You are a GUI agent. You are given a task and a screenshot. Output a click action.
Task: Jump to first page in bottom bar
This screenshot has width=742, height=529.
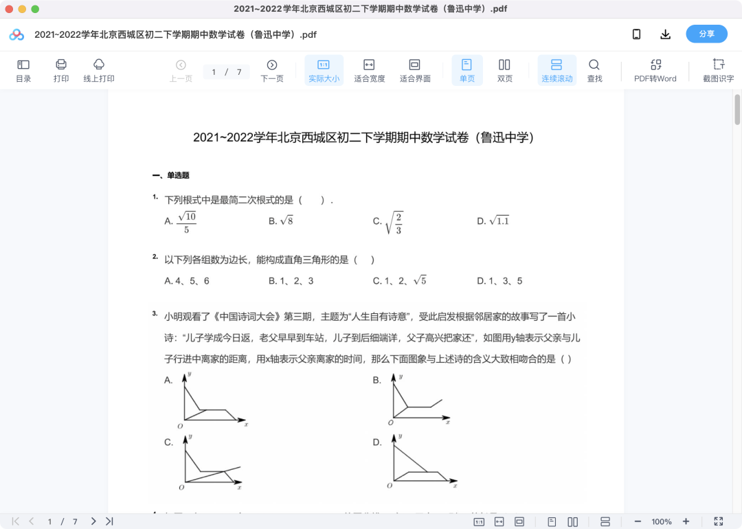pyautogui.click(x=15, y=521)
